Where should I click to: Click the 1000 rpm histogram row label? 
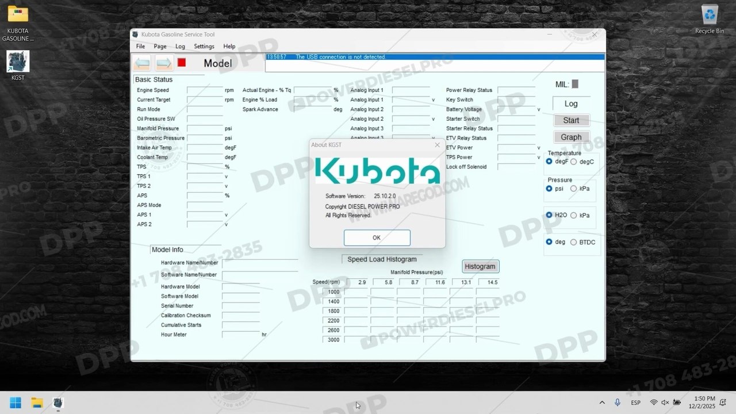333,292
